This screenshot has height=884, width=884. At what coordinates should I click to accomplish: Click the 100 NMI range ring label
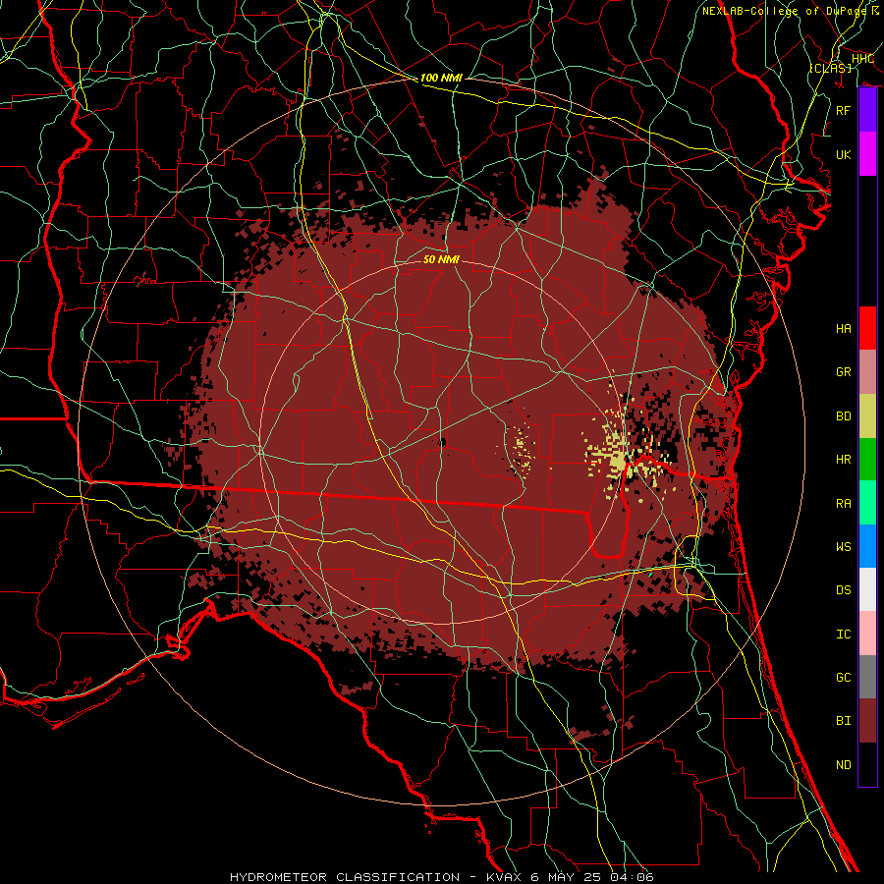coord(441,78)
